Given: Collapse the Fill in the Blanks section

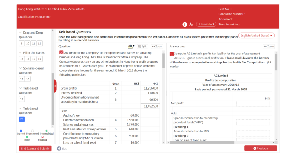Looking at the screenshot, I should click(x=20, y=53).
